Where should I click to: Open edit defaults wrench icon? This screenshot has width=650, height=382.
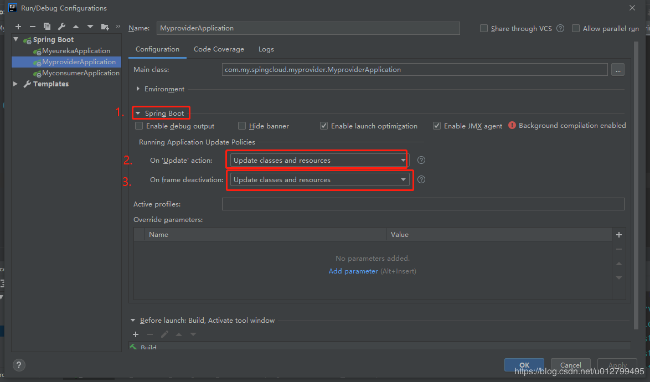pos(61,27)
